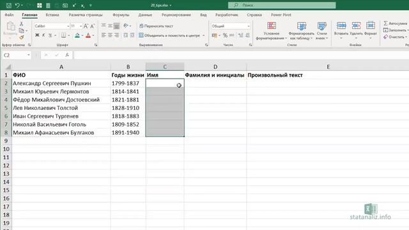This screenshot has height=230, width=409.
Task: Click the Copy icon in clipboard group
Action: pos(21,31)
